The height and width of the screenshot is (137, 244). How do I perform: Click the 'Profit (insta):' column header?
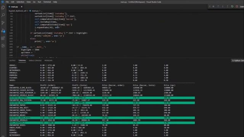tap(80, 85)
